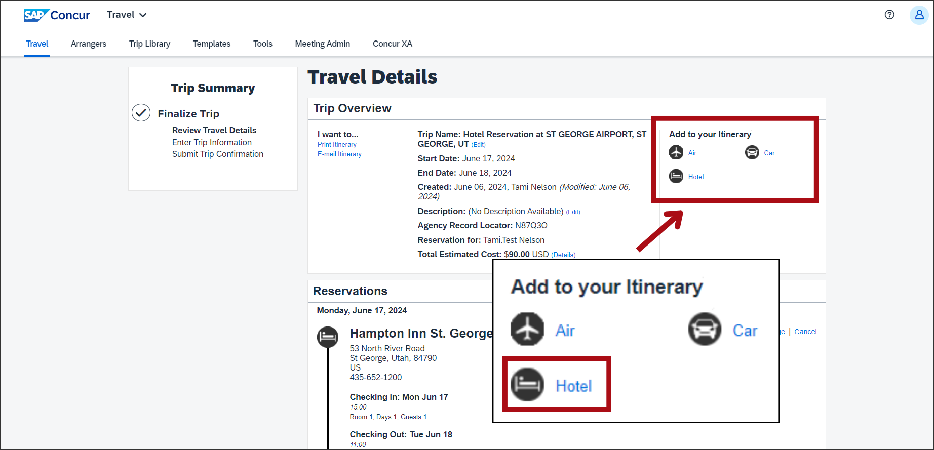Viewport: 934px width, 450px height.
Task: Click the Hampton Inn St. George hotel name
Action: tap(421, 333)
